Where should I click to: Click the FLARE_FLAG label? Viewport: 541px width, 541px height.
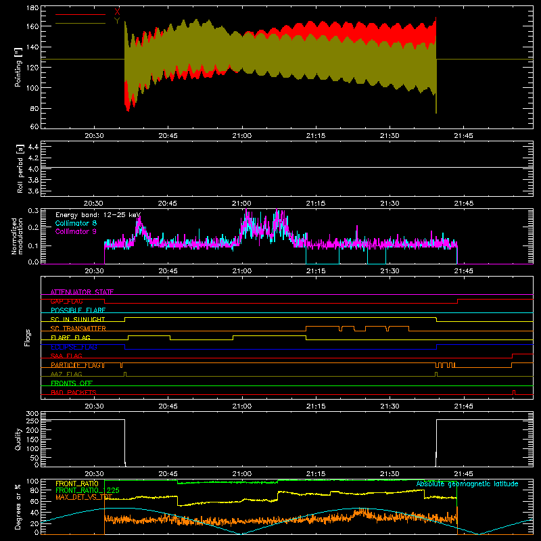[x=70, y=337]
